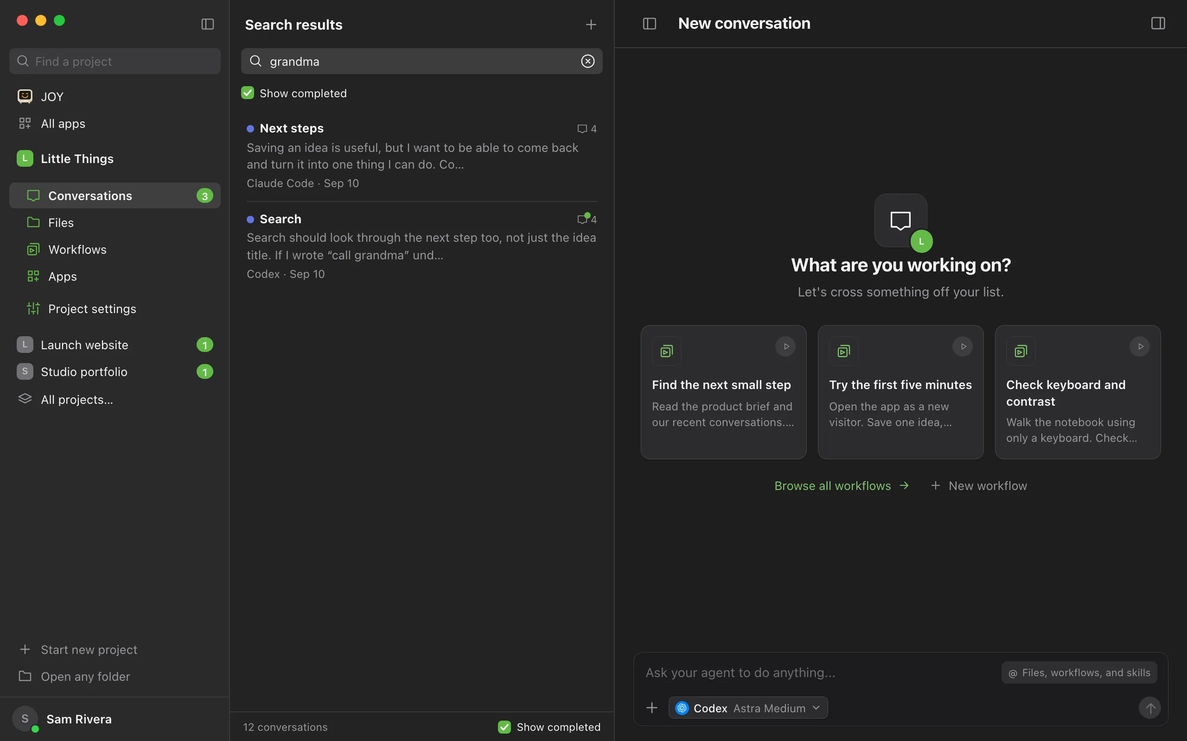Toggle the conversation list panel icon

tap(650, 24)
